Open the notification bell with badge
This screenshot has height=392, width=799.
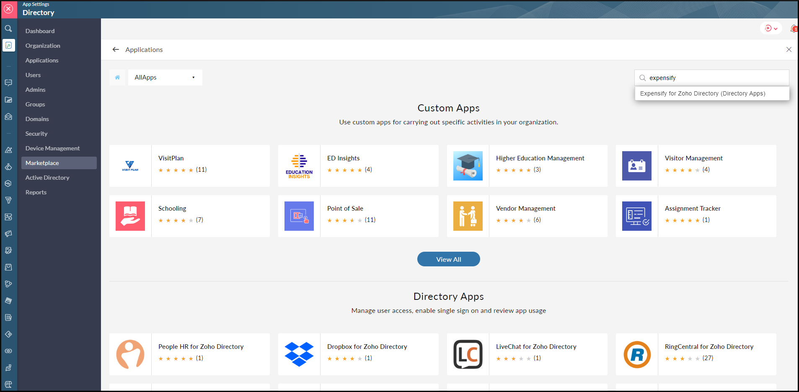[794, 28]
